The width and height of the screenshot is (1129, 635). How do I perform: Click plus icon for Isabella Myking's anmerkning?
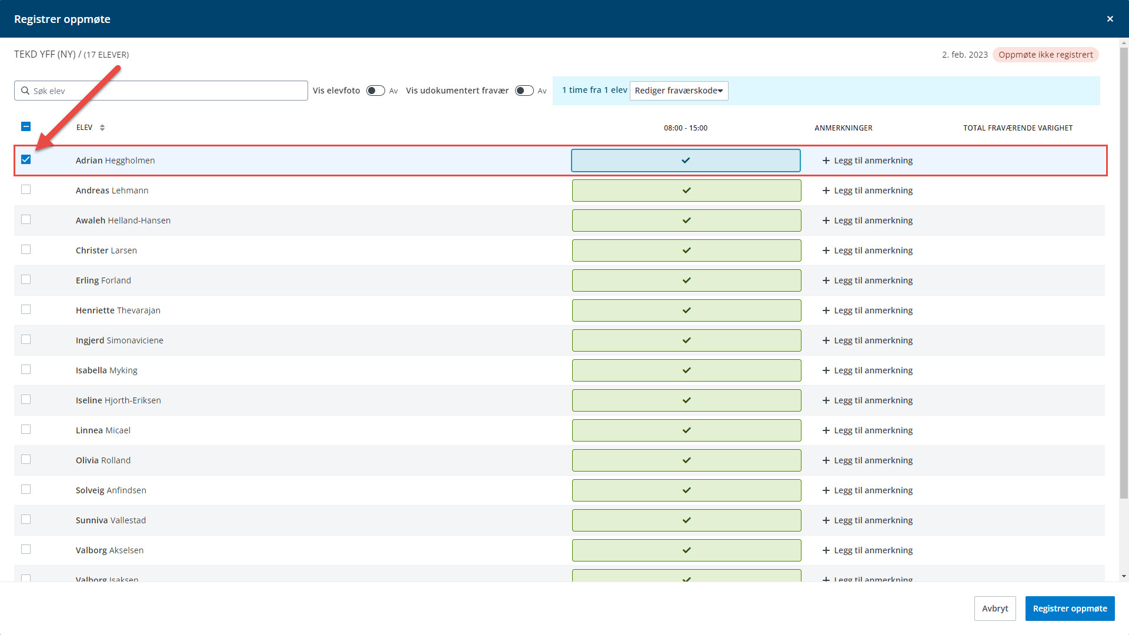pos(826,370)
